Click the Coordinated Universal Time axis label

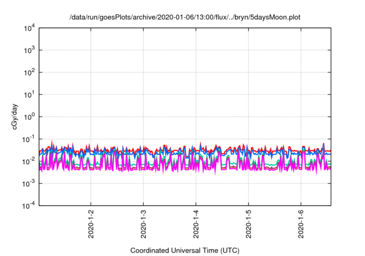(x=185, y=250)
